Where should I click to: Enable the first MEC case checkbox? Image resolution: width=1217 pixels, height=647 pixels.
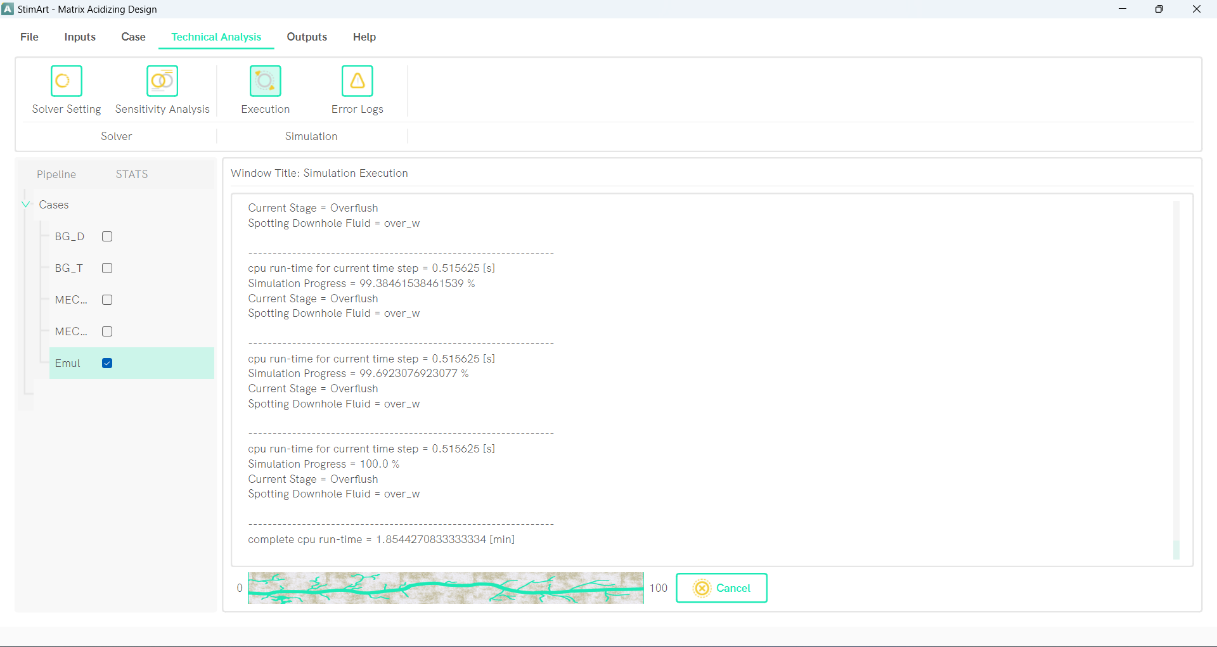[x=107, y=300]
